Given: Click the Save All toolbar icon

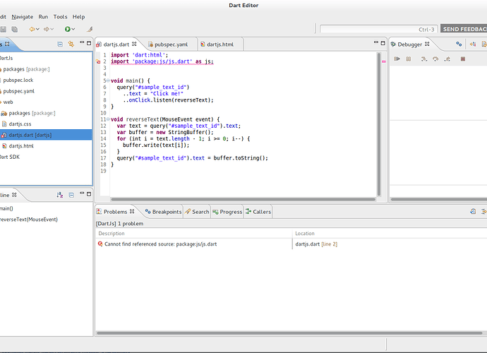Looking at the screenshot, I should pyautogui.click(x=14, y=29).
